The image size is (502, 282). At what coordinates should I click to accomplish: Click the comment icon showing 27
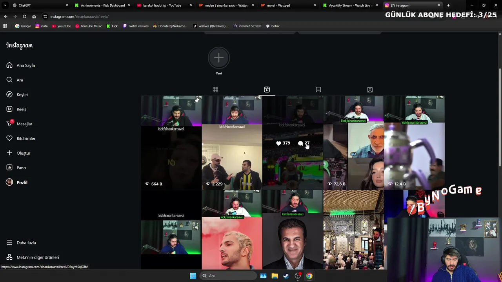(300, 143)
